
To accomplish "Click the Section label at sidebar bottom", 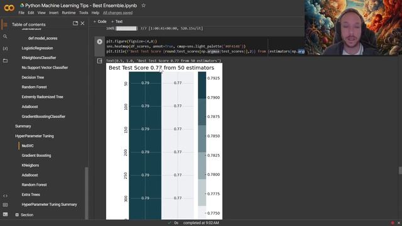I will pyautogui.click(x=27, y=215).
